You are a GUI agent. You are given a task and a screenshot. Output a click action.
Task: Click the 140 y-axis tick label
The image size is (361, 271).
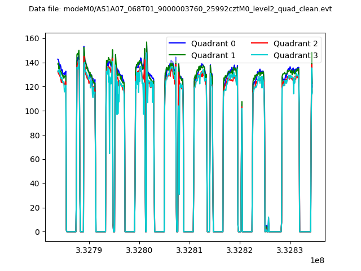coord(32,63)
